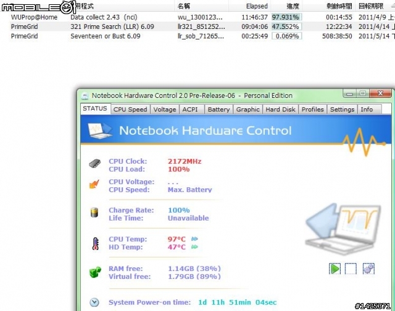
Task: Click the arrow beside CPU Temp 97°C
Action: coord(194,239)
